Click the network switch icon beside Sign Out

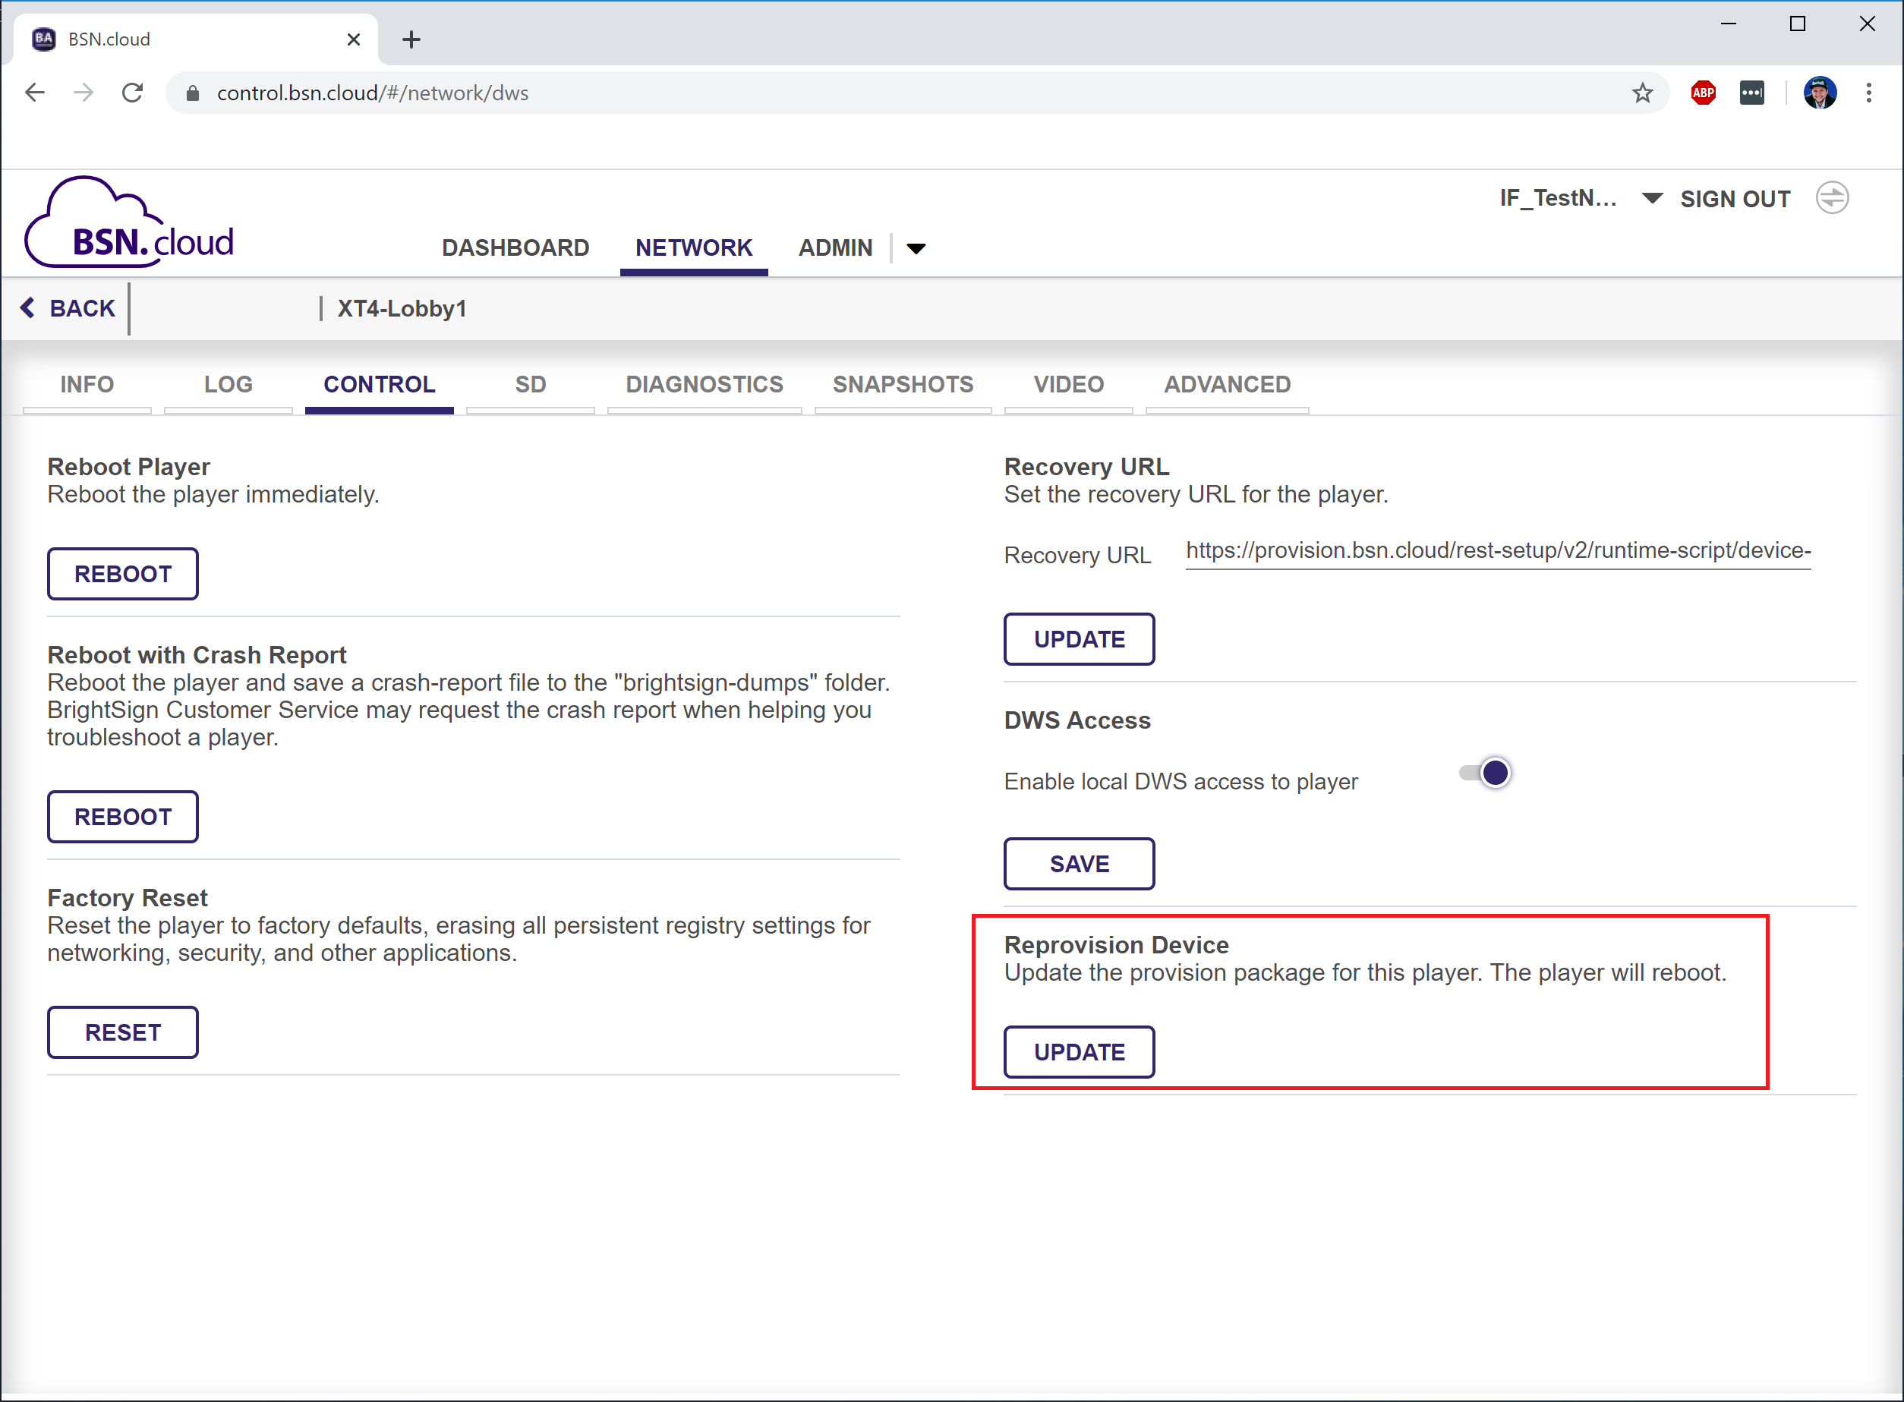pos(1831,198)
